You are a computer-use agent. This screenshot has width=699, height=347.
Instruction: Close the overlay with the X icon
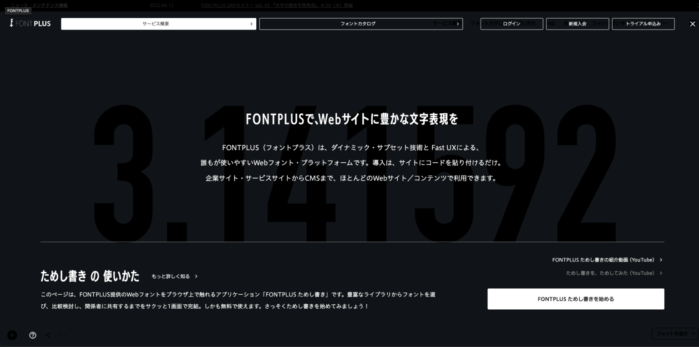[x=693, y=24]
